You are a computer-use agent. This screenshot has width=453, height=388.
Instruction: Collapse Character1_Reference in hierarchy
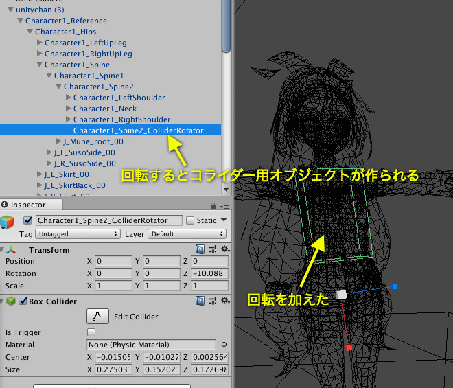[x=20, y=21]
